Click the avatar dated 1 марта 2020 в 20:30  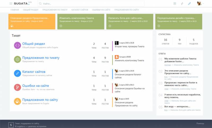coord(116,71)
